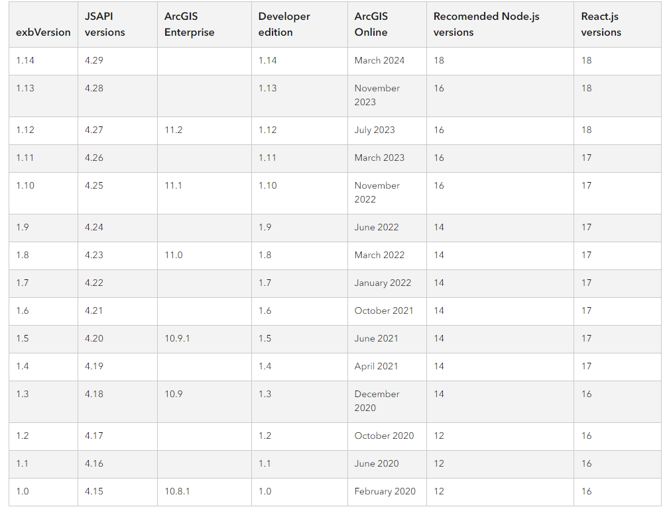Click the Developer edition column header
The image size is (667, 509).
[284, 24]
